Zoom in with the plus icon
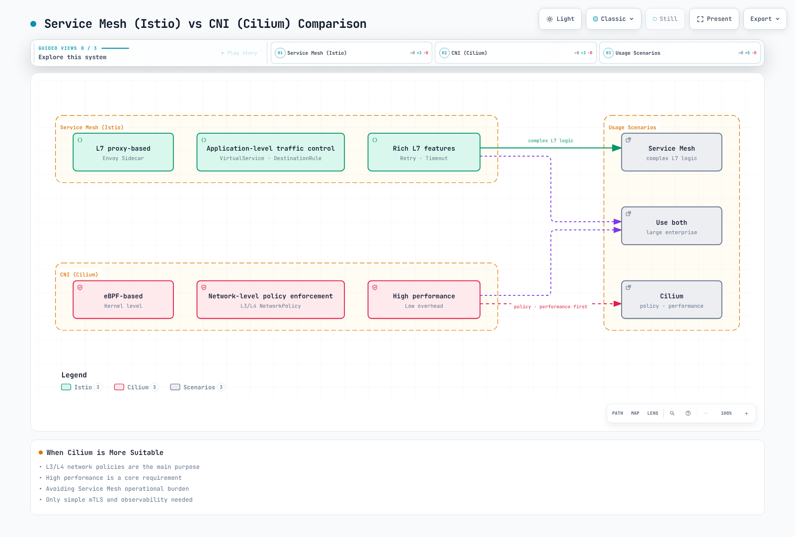 [x=746, y=413]
